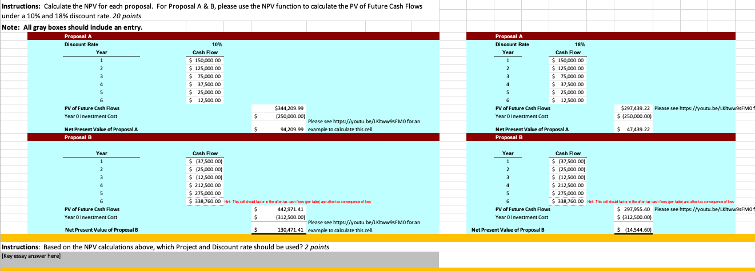Open the youtu.be link beside $297,439.22

pos(705,108)
